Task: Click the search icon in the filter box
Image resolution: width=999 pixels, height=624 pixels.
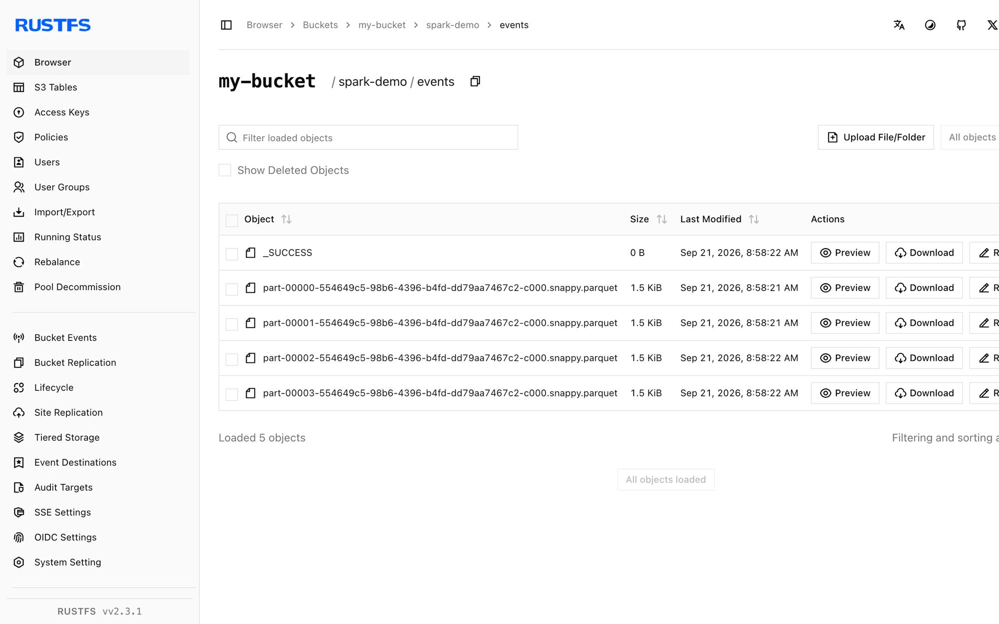Action: 232,137
